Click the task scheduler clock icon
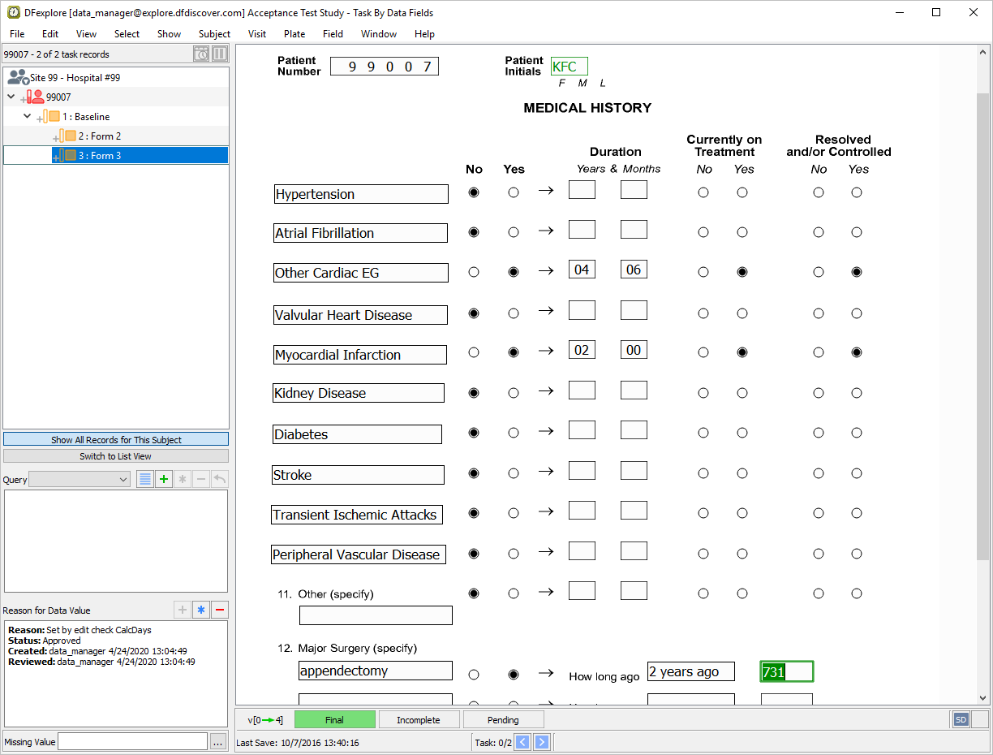 click(201, 54)
